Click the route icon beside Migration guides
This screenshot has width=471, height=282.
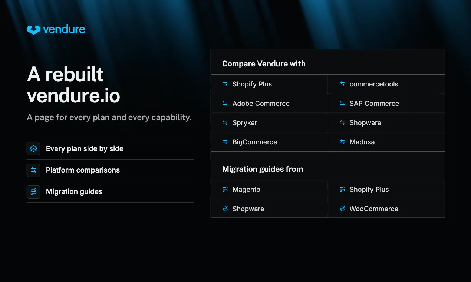33,191
